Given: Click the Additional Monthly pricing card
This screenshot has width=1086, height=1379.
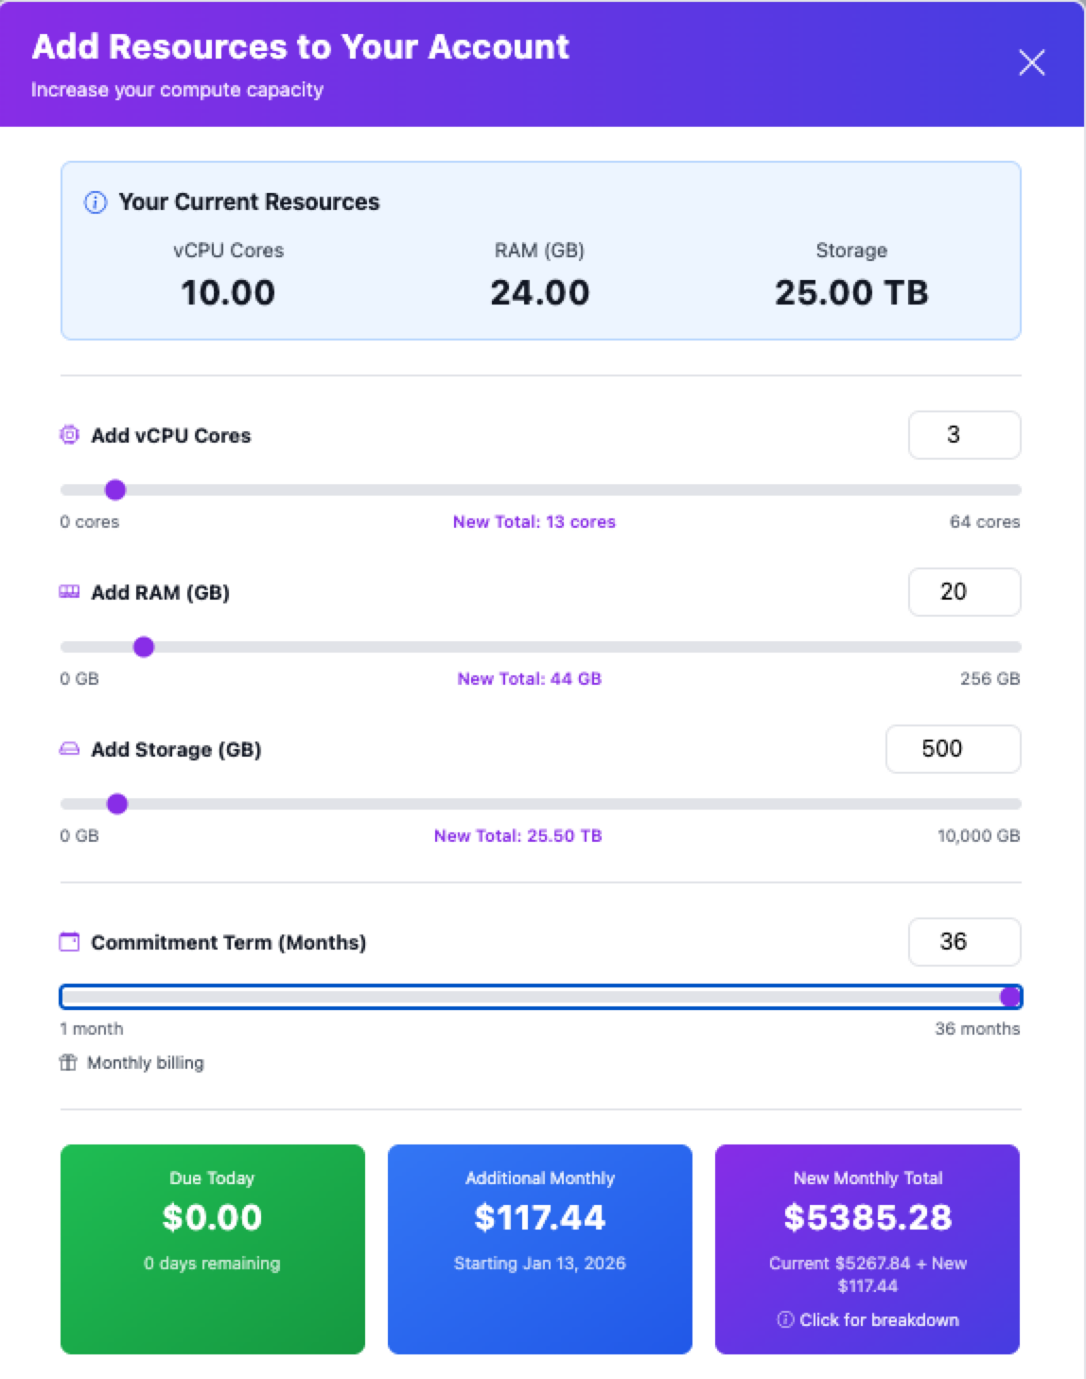Looking at the screenshot, I should click(x=539, y=1248).
